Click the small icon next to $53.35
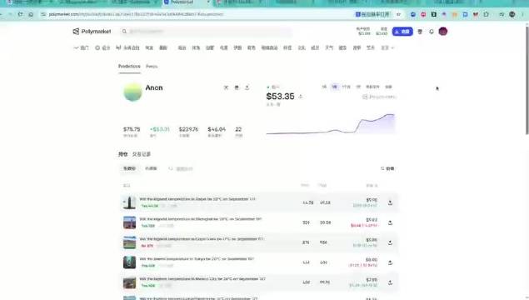The height and width of the screenshot is (300, 529). coord(300,97)
